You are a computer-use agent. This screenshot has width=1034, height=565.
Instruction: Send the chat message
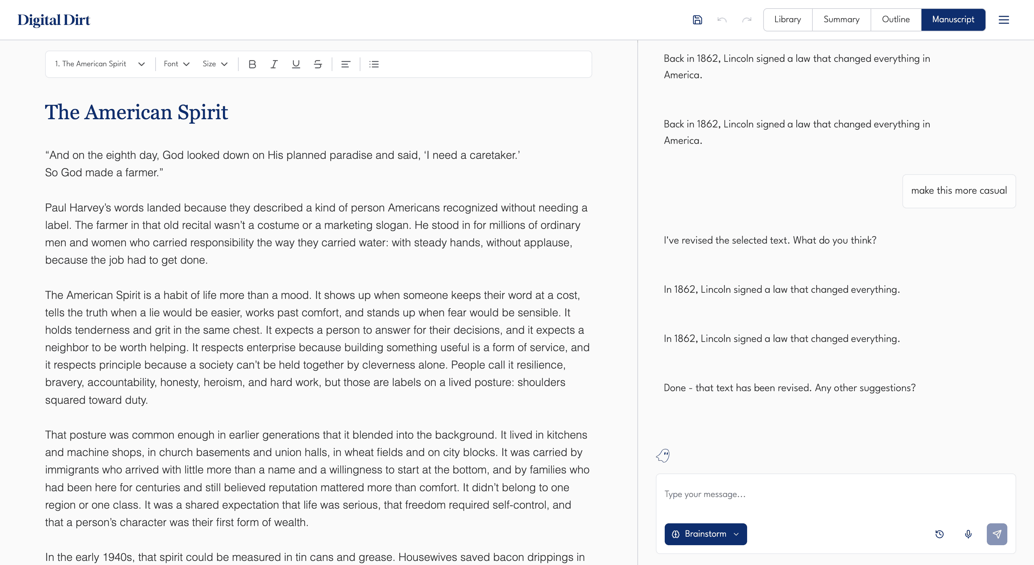click(997, 534)
